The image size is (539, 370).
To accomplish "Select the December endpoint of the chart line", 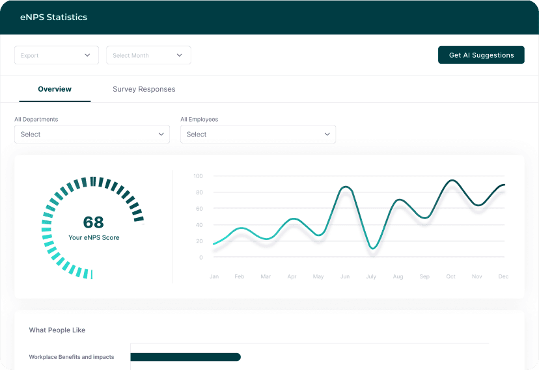I will tap(504, 185).
